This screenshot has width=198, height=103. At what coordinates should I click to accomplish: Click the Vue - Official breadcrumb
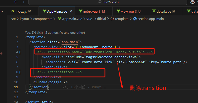coord(96,19)
